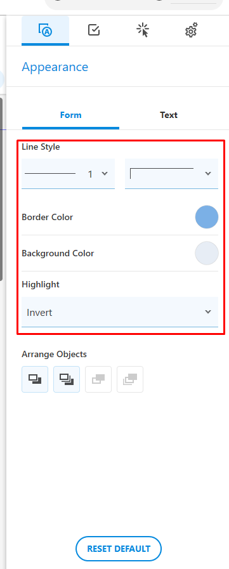The height and width of the screenshot is (569, 229).
Task: Expand the border line shape dropdown
Action: pos(171,174)
